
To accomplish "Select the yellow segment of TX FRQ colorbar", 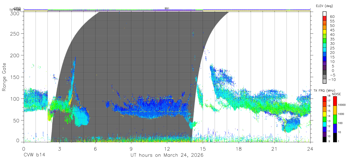I will pyautogui.click(x=325, y=114).
